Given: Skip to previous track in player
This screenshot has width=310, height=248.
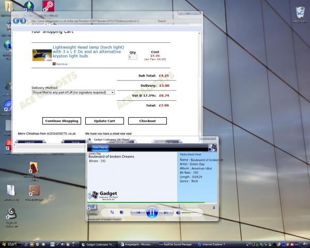Looking at the screenshot, I should click(x=138, y=212).
